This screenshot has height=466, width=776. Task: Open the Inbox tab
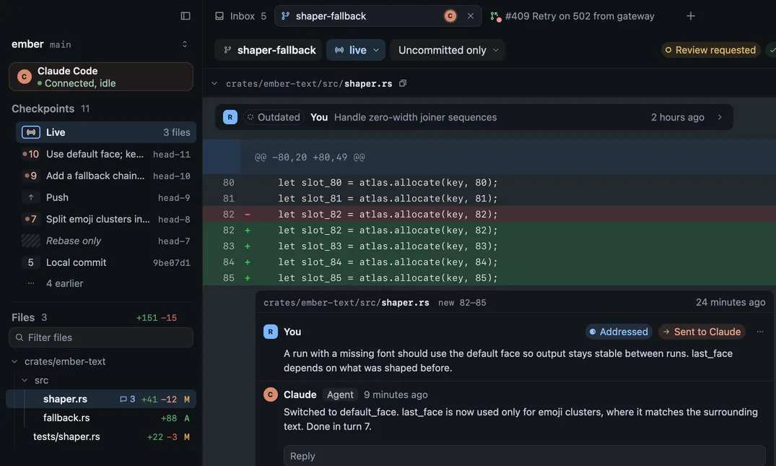pos(240,16)
